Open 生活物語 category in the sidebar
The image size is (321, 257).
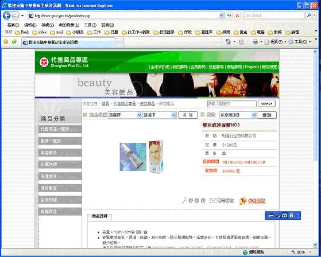pyautogui.click(x=60, y=200)
